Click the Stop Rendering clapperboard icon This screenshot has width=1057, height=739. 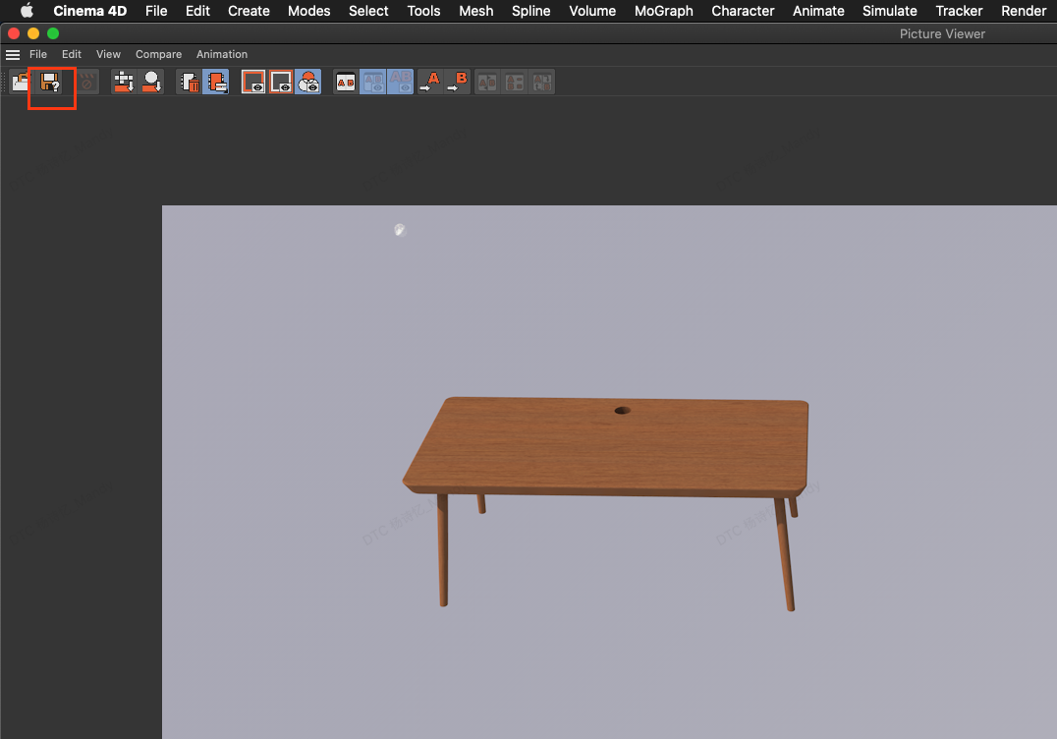[x=87, y=82]
